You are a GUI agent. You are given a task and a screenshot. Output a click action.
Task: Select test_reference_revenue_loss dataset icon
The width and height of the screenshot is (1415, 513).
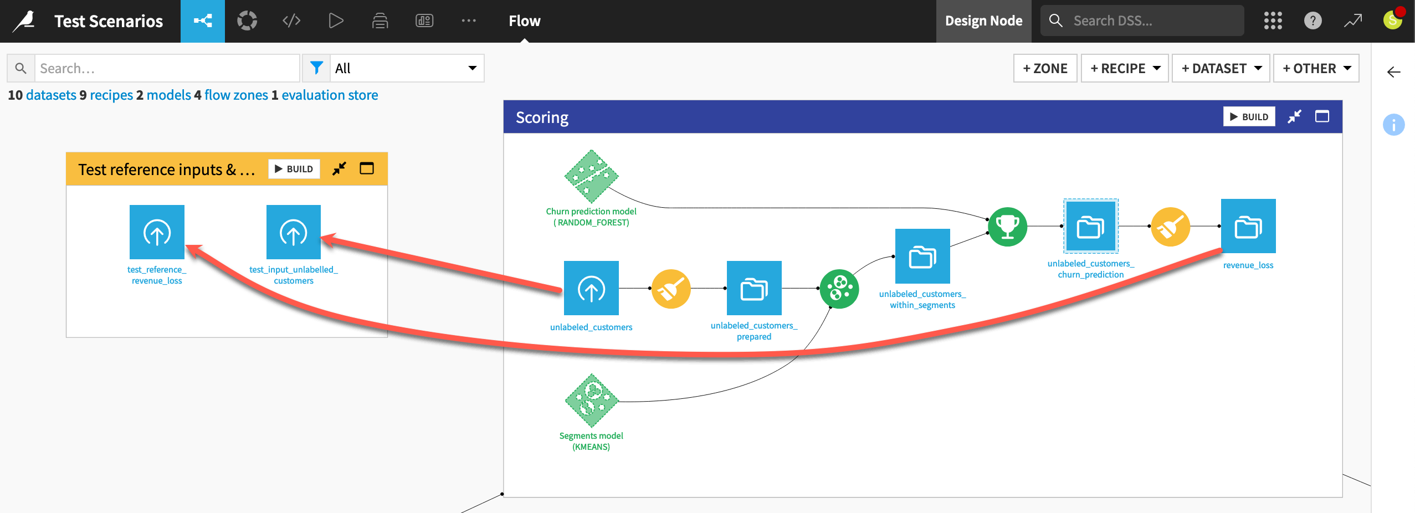tap(157, 232)
